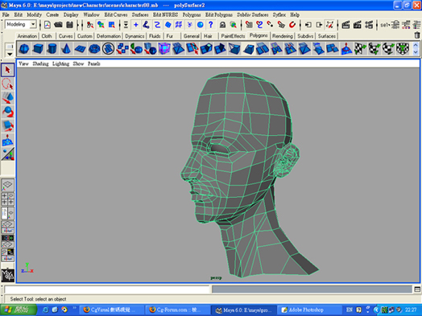This screenshot has height=316, width=422.
Task: Switch to the Deformation shelf tab
Action: 109,35
